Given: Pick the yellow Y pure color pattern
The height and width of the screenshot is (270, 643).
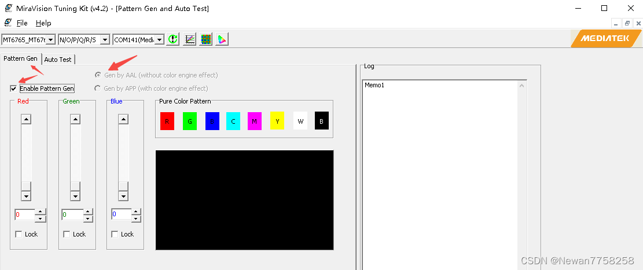Looking at the screenshot, I should click(x=277, y=121).
